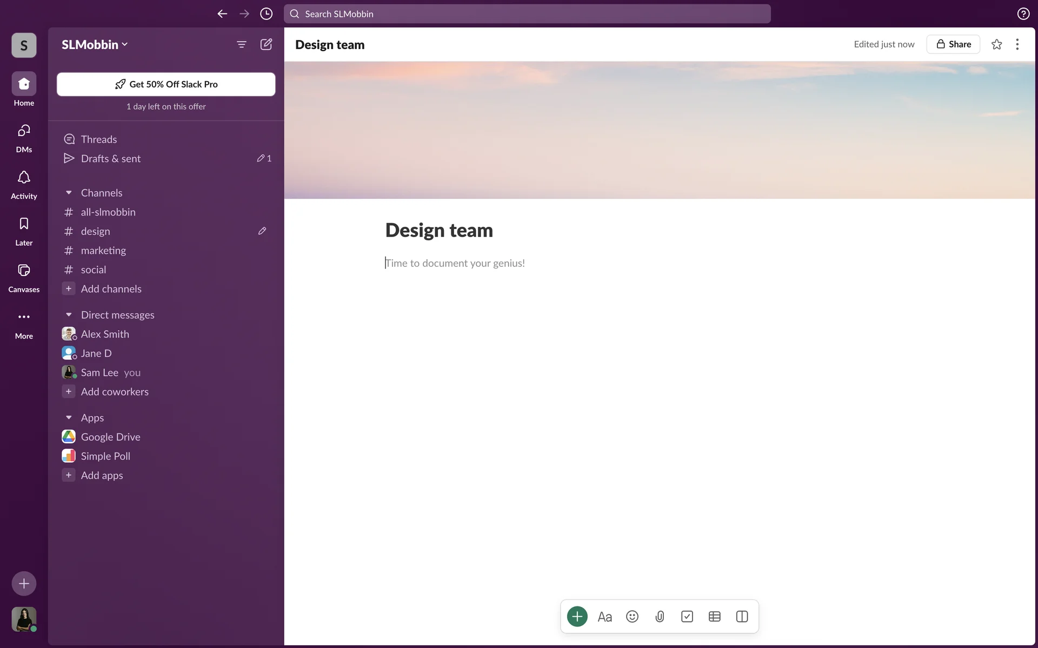Viewport: 1038px width, 648px height.
Task: Click the emoji smiley icon in canvas toolbar
Action: (632, 616)
